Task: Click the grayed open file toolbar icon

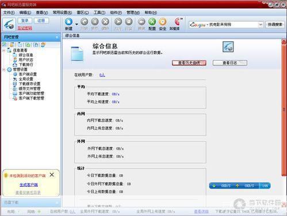Action: click(118, 22)
